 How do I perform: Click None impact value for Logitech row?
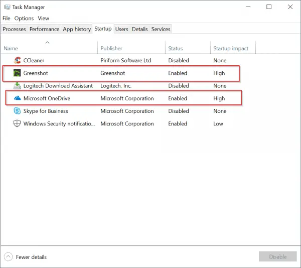click(x=220, y=86)
